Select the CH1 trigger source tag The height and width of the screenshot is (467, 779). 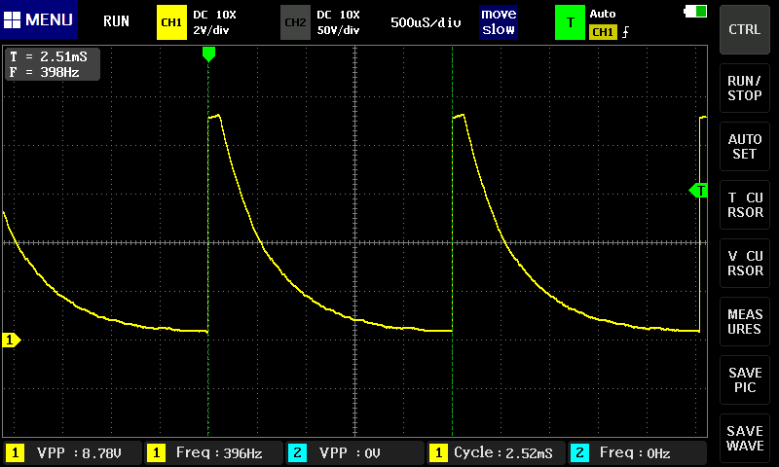pyautogui.click(x=603, y=32)
